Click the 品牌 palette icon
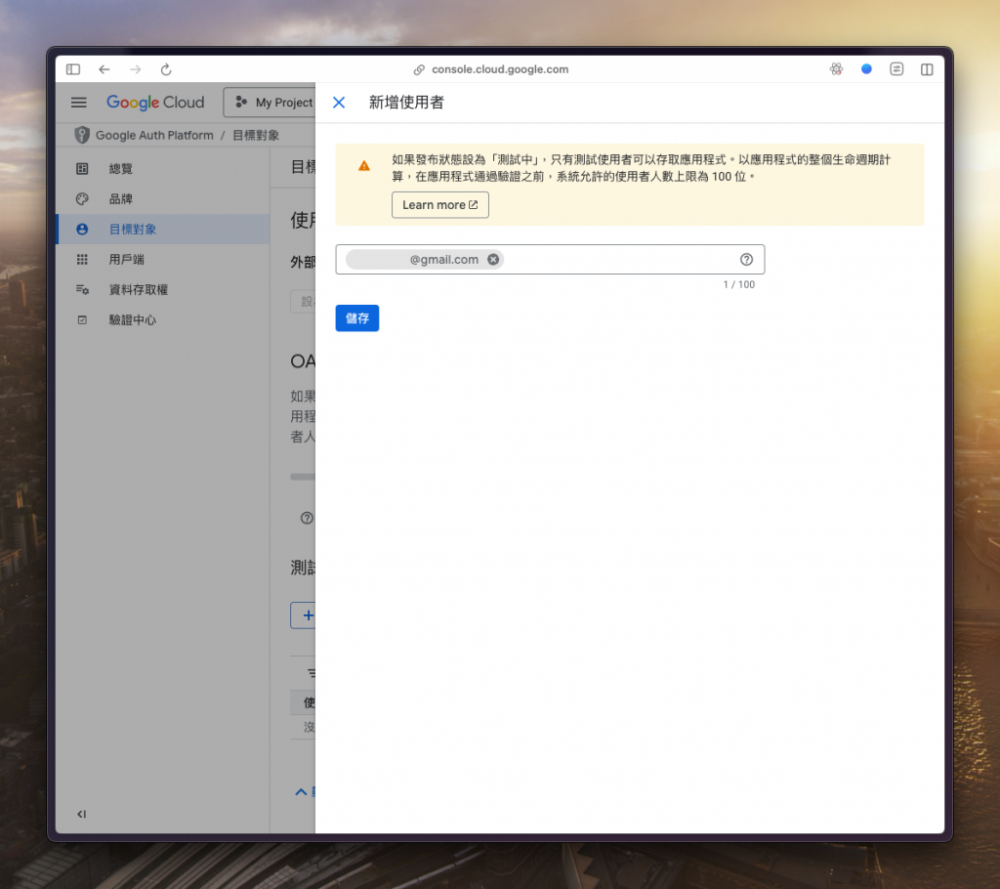Screen dimensions: 1000x889 coord(82,198)
